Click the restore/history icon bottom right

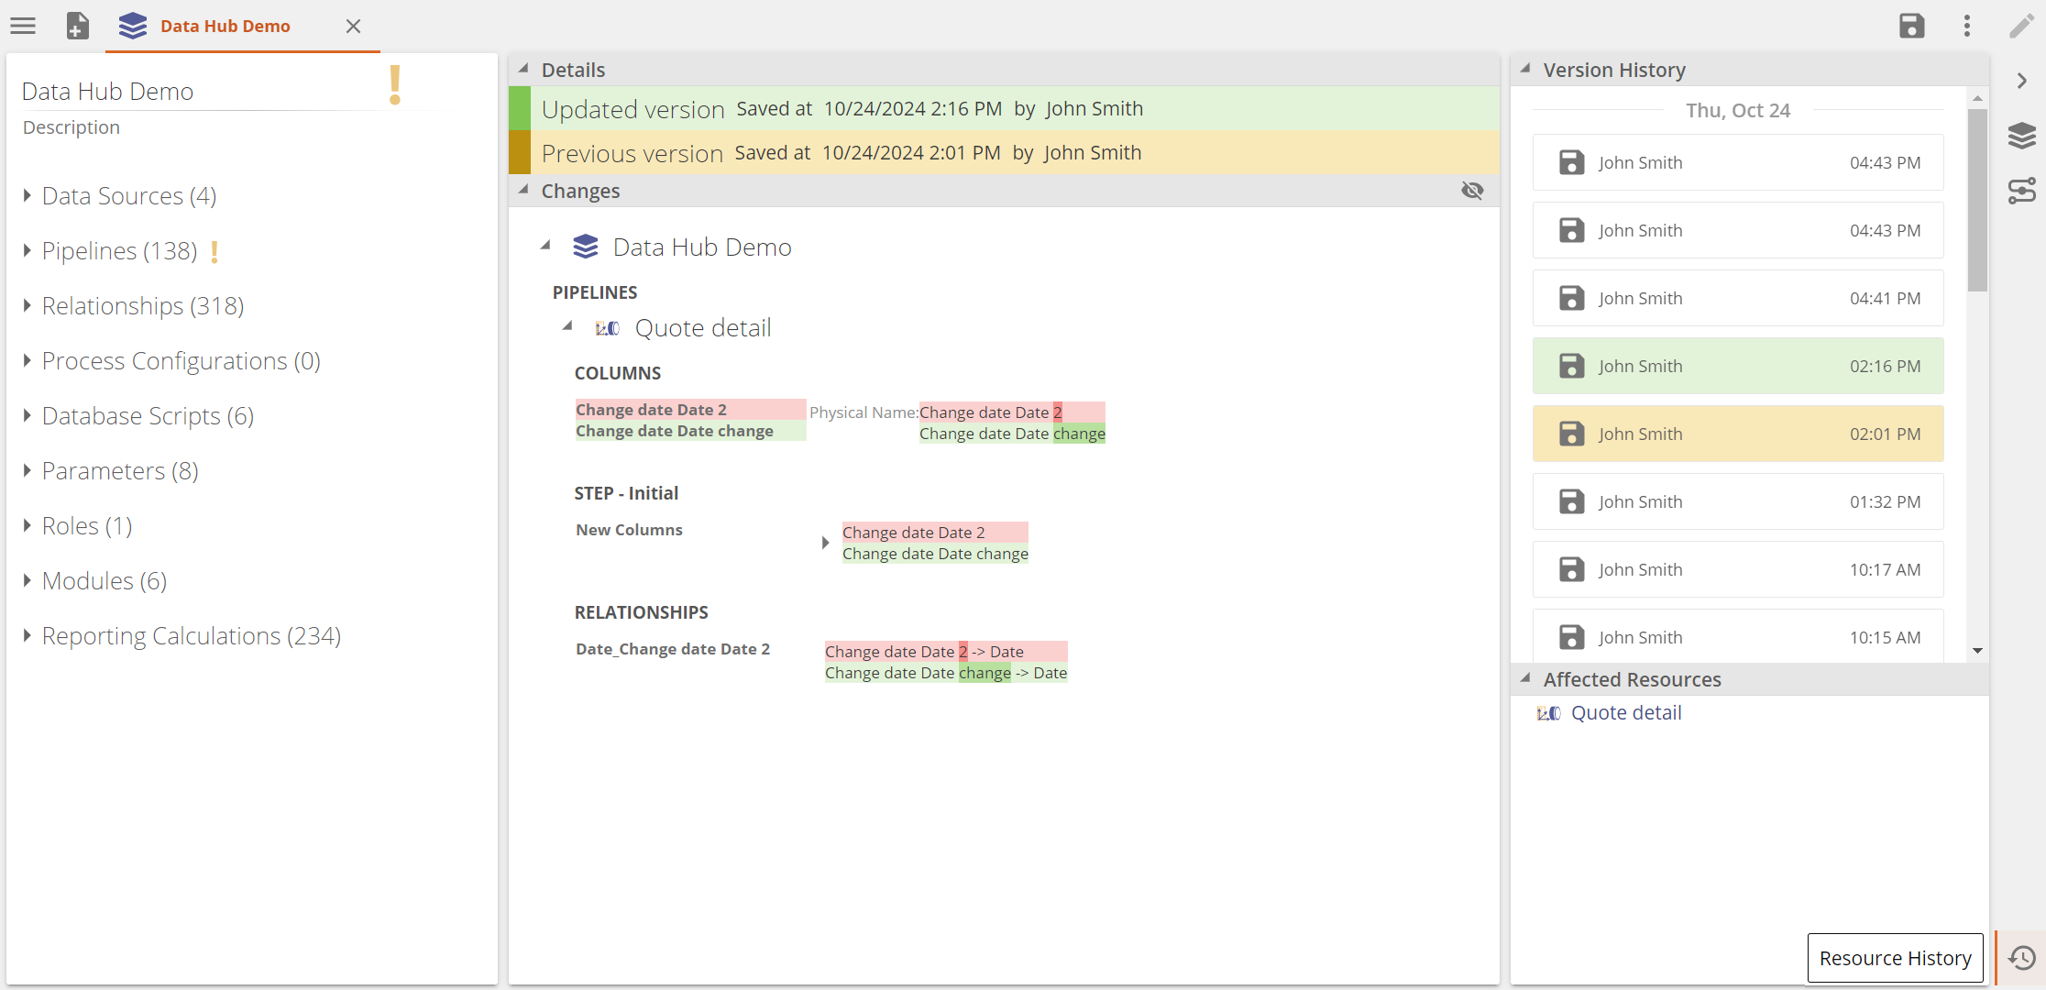pos(2020,957)
